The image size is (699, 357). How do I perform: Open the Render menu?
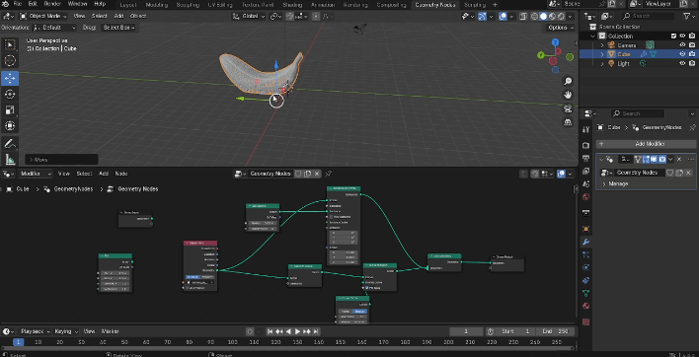coord(52,5)
